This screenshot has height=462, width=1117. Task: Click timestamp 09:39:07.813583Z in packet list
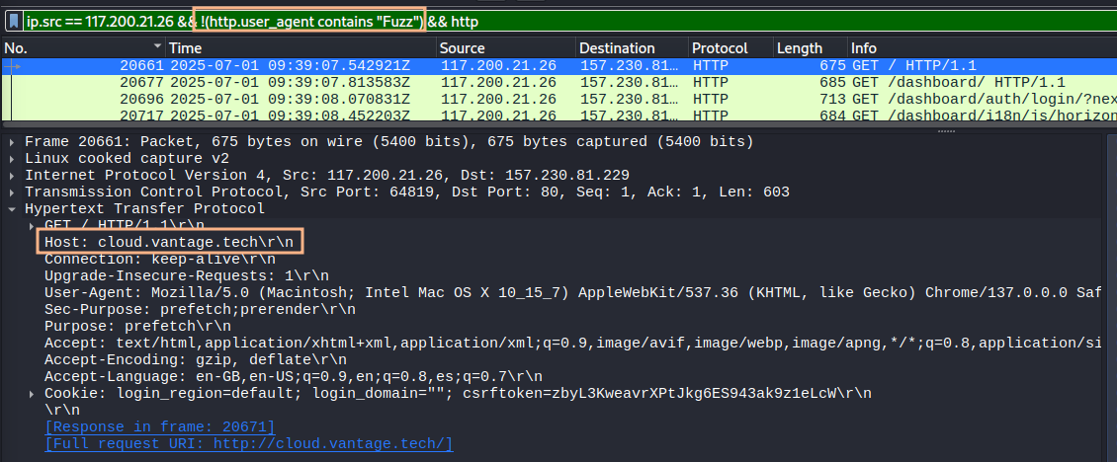(x=290, y=82)
